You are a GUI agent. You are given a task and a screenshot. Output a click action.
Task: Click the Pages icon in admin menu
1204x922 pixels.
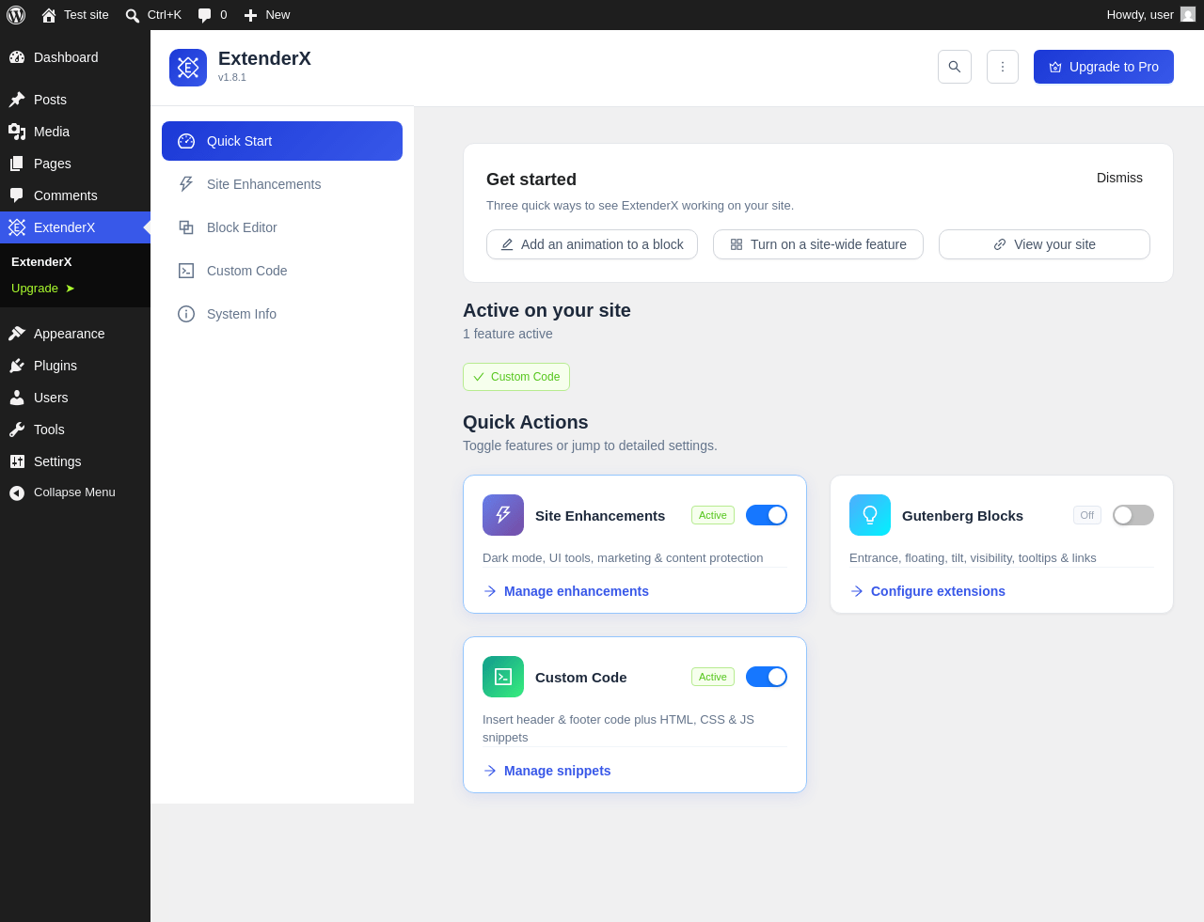(17, 164)
